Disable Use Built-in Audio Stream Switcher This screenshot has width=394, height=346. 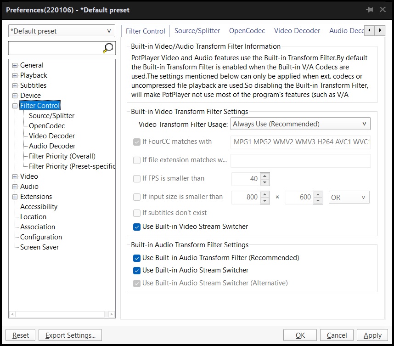coord(137,270)
